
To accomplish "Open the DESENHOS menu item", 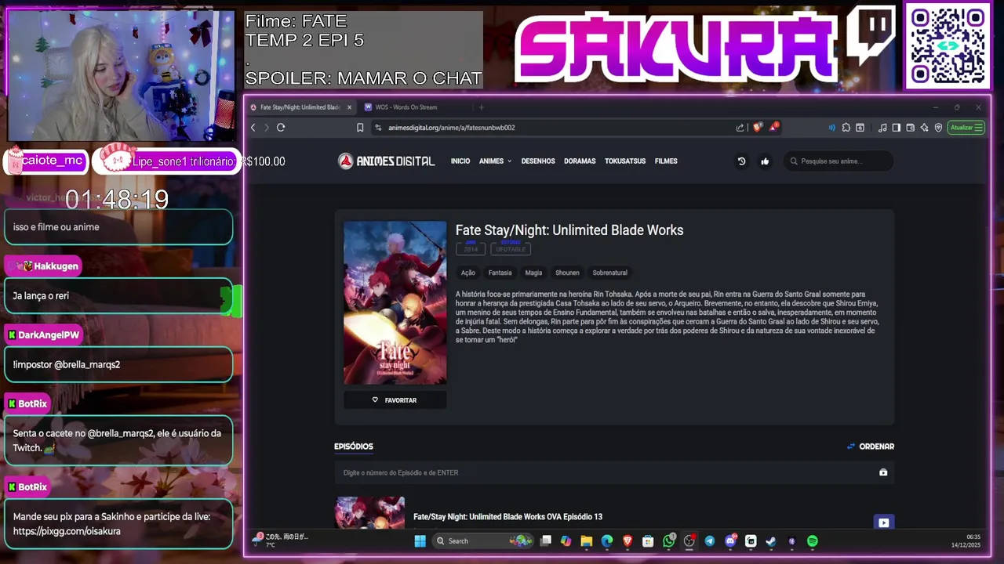I will coord(538,161).
